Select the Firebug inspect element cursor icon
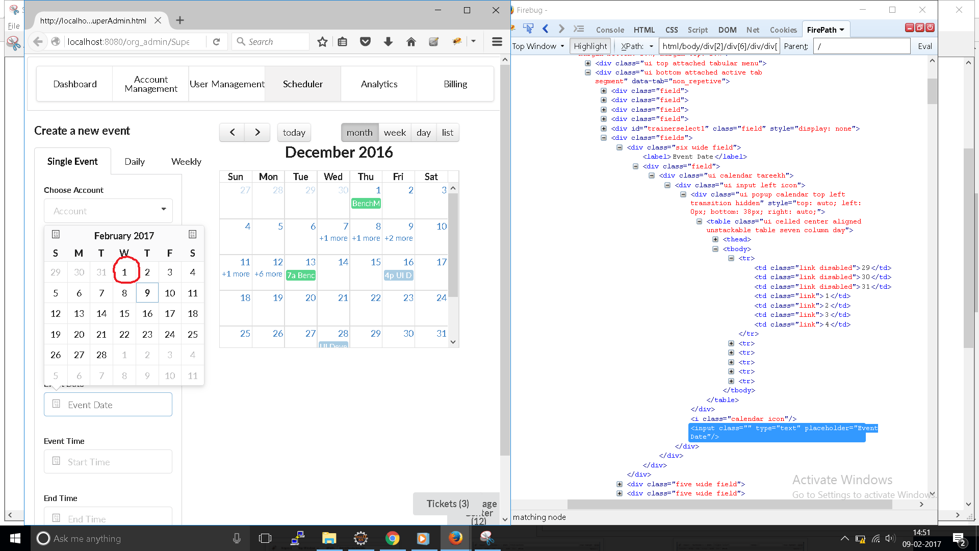This screenshot has height=551, width=979. (529, 28)
